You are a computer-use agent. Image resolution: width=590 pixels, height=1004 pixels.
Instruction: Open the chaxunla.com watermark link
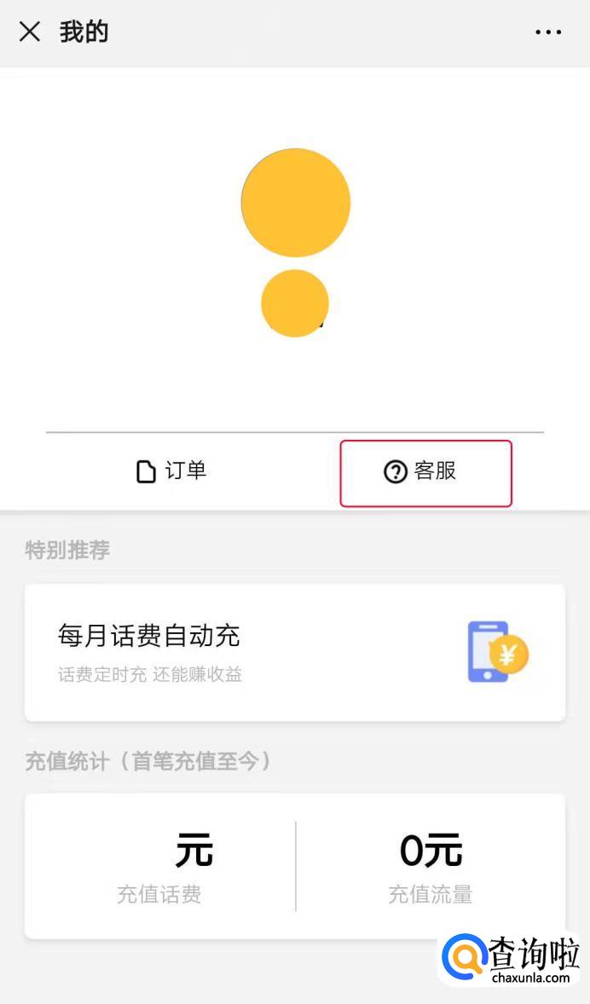(531, 978)
